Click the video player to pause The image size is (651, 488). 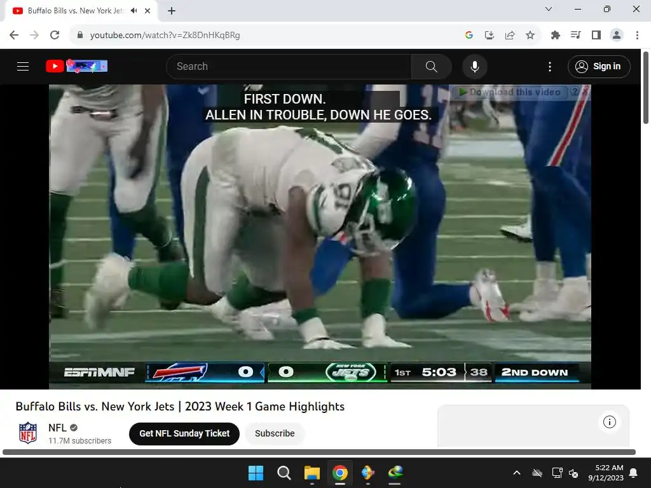point(320,236)
